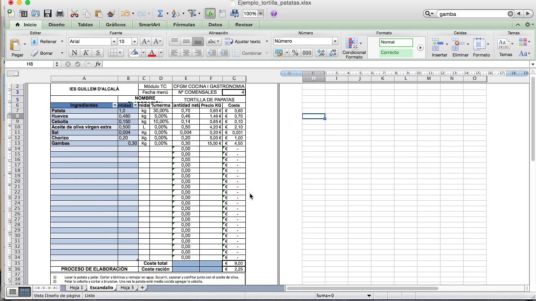Expand Ingredientes column filter arrow
The width and height of the screenshot is (536, 301).
(x=115, y=105)
